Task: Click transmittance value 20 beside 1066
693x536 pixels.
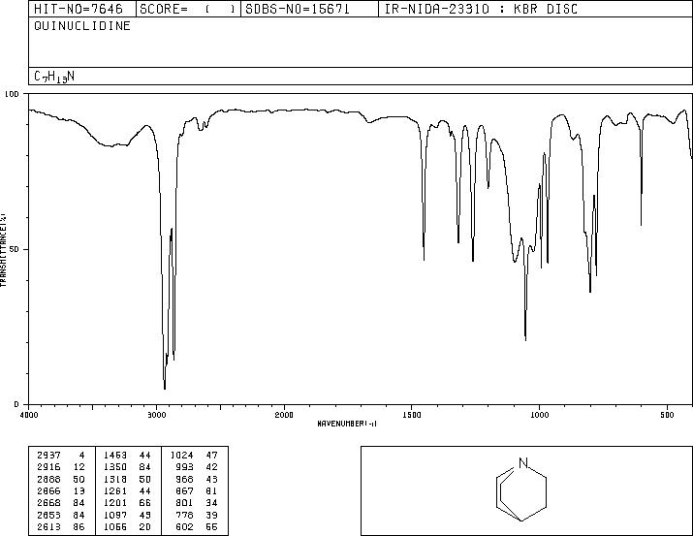Action: (x=145, y=526)
